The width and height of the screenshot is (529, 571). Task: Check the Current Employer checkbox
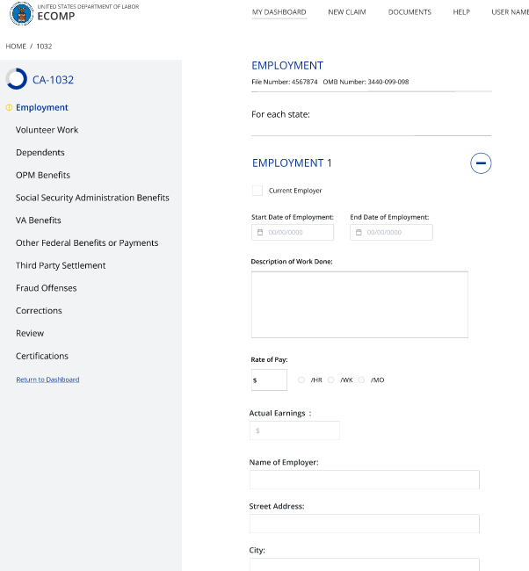point(257,191)
